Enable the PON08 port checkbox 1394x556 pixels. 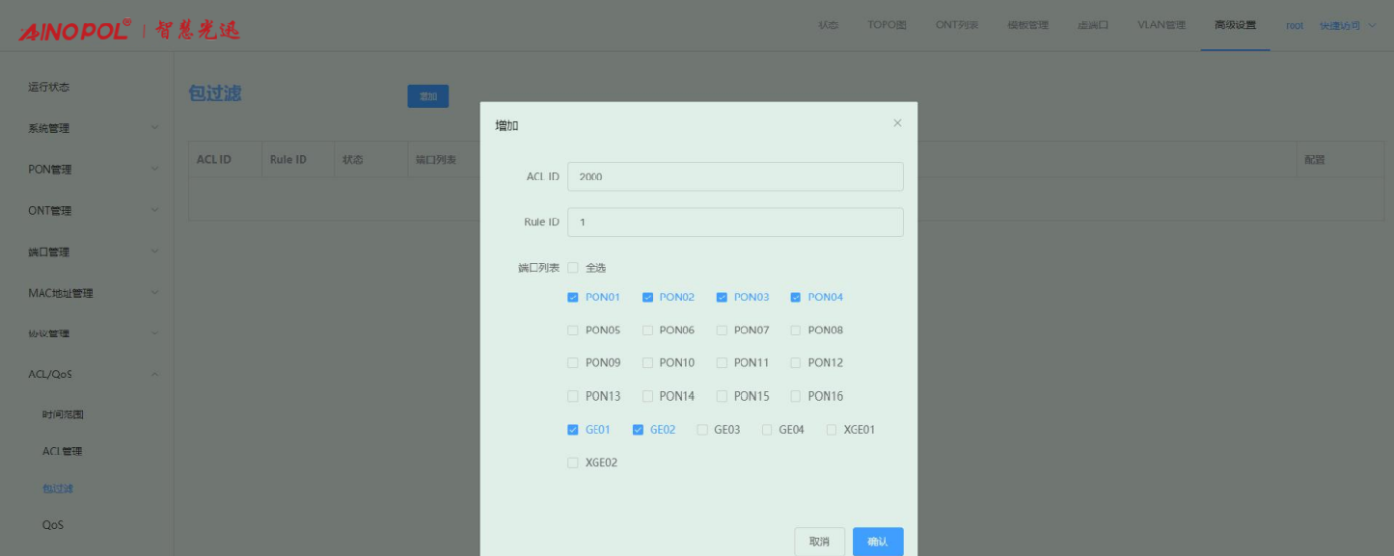[796, 331]
